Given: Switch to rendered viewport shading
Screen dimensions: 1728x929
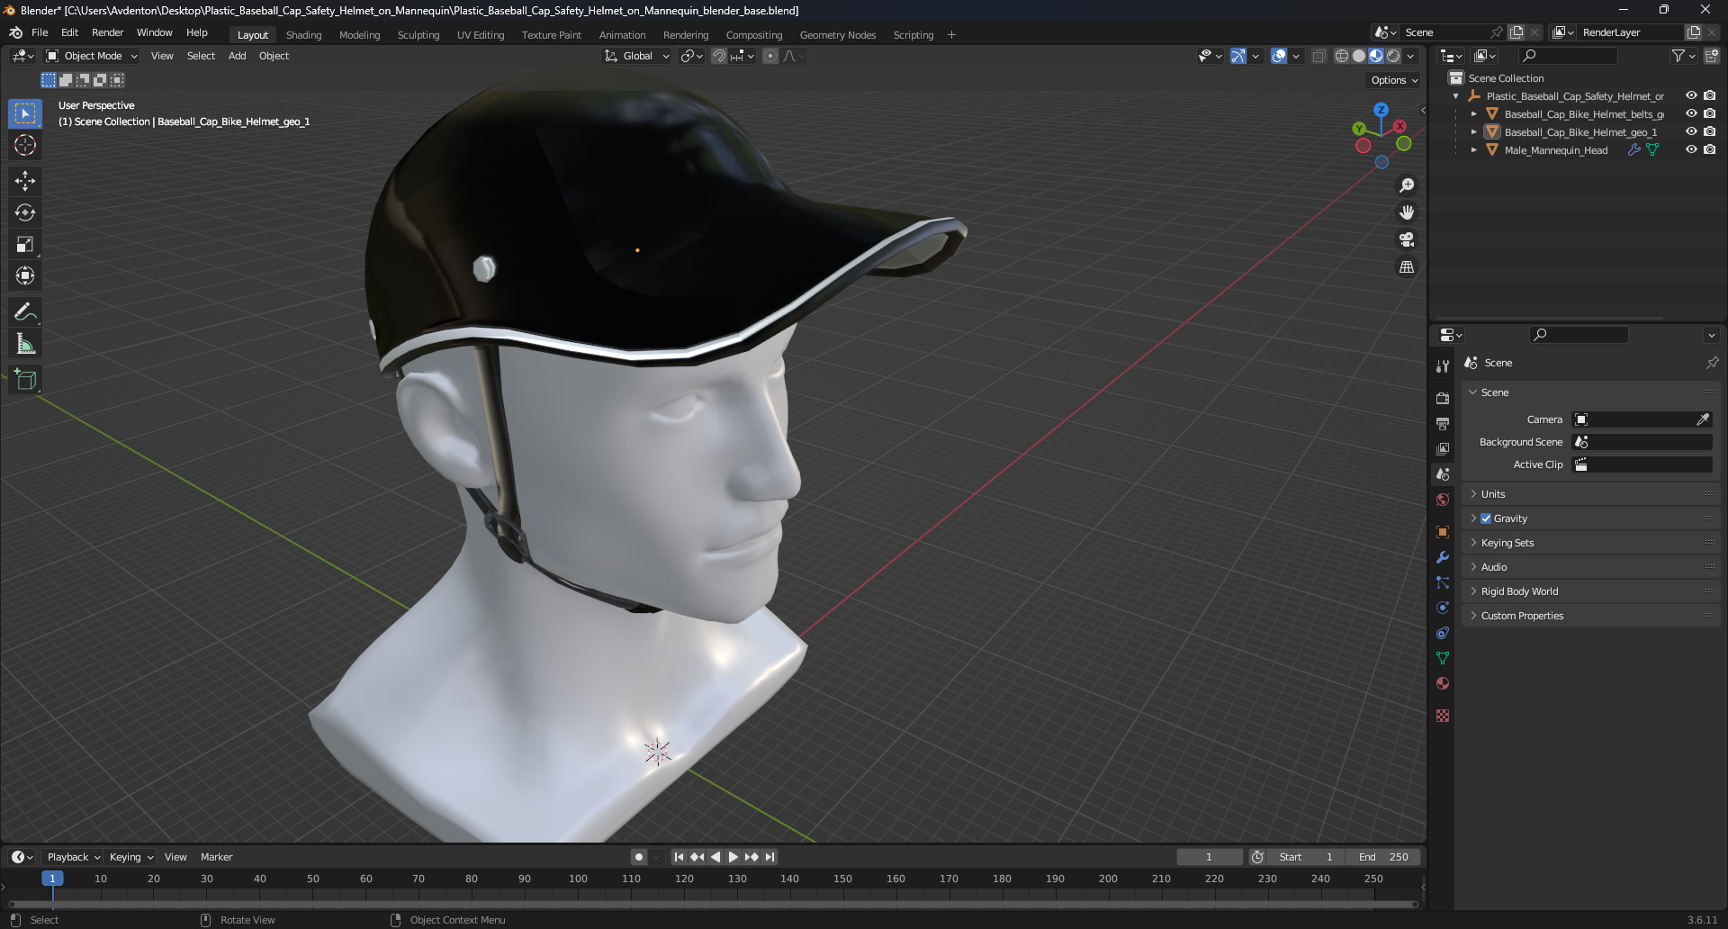Looking at the screenshot, I should pyautogui.click(x=1393, y=56).
